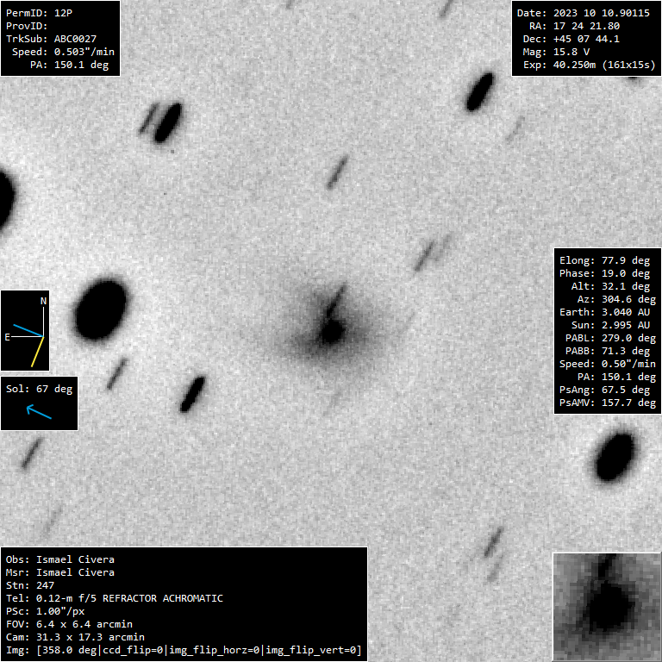This screenshot has height=662, width=662.
Task: Click the E label in the compass box
Action: pos(7,337)
